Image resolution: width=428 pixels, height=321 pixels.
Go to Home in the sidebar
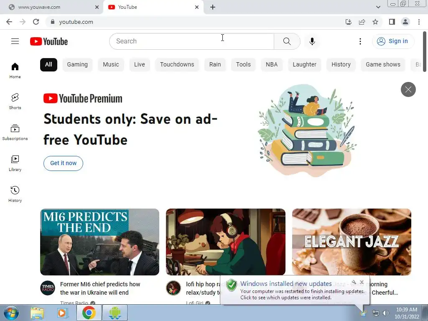click(15, 70)
